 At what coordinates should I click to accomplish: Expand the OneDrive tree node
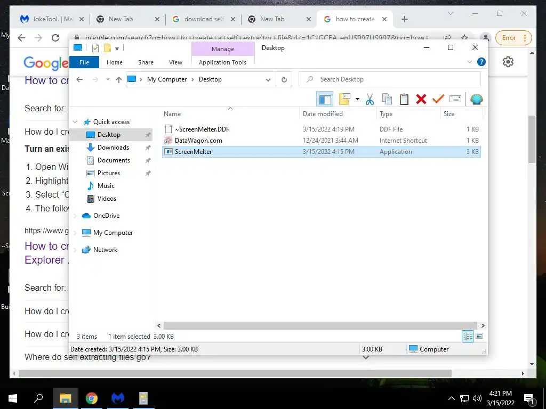point(75,216)
